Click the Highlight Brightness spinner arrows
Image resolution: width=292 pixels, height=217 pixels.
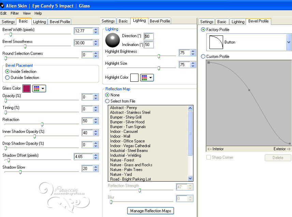pyautogui.click(x=193, y=53)
